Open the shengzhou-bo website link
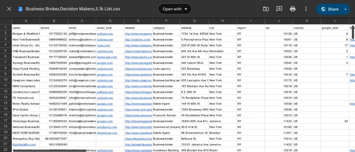 (138, 139)
